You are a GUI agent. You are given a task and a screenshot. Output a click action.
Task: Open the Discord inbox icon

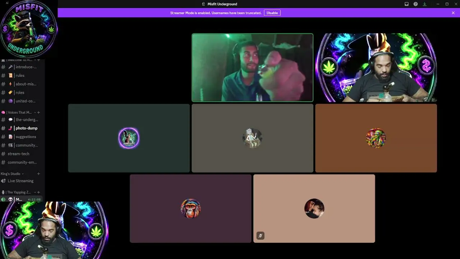(406, 4)
